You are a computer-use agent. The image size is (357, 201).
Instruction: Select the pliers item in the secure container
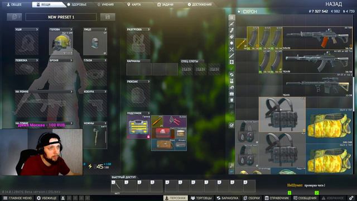click(175, 121)
